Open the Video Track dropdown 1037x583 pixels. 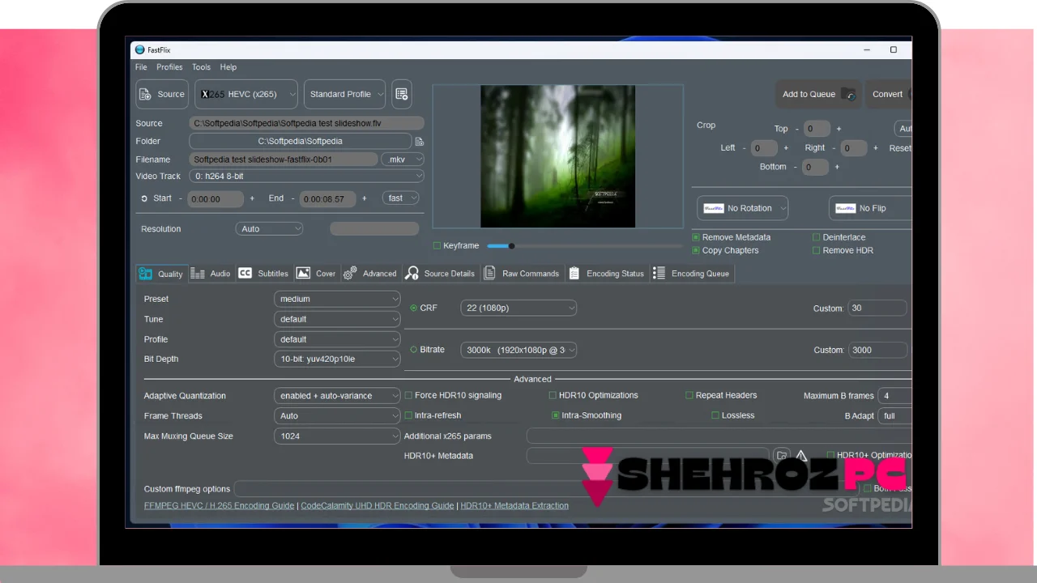click(x=306, y=176)
